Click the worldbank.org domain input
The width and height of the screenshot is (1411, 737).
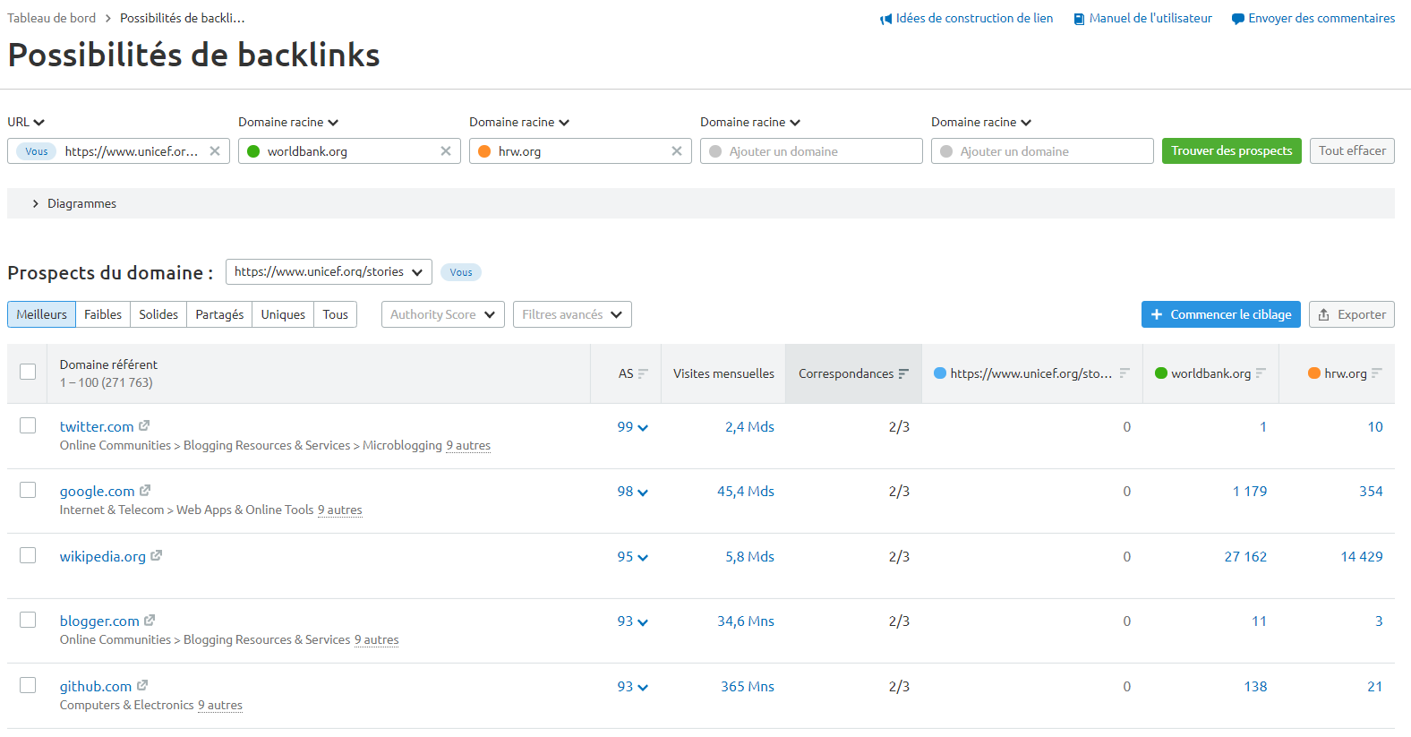[x=349, y=151]
